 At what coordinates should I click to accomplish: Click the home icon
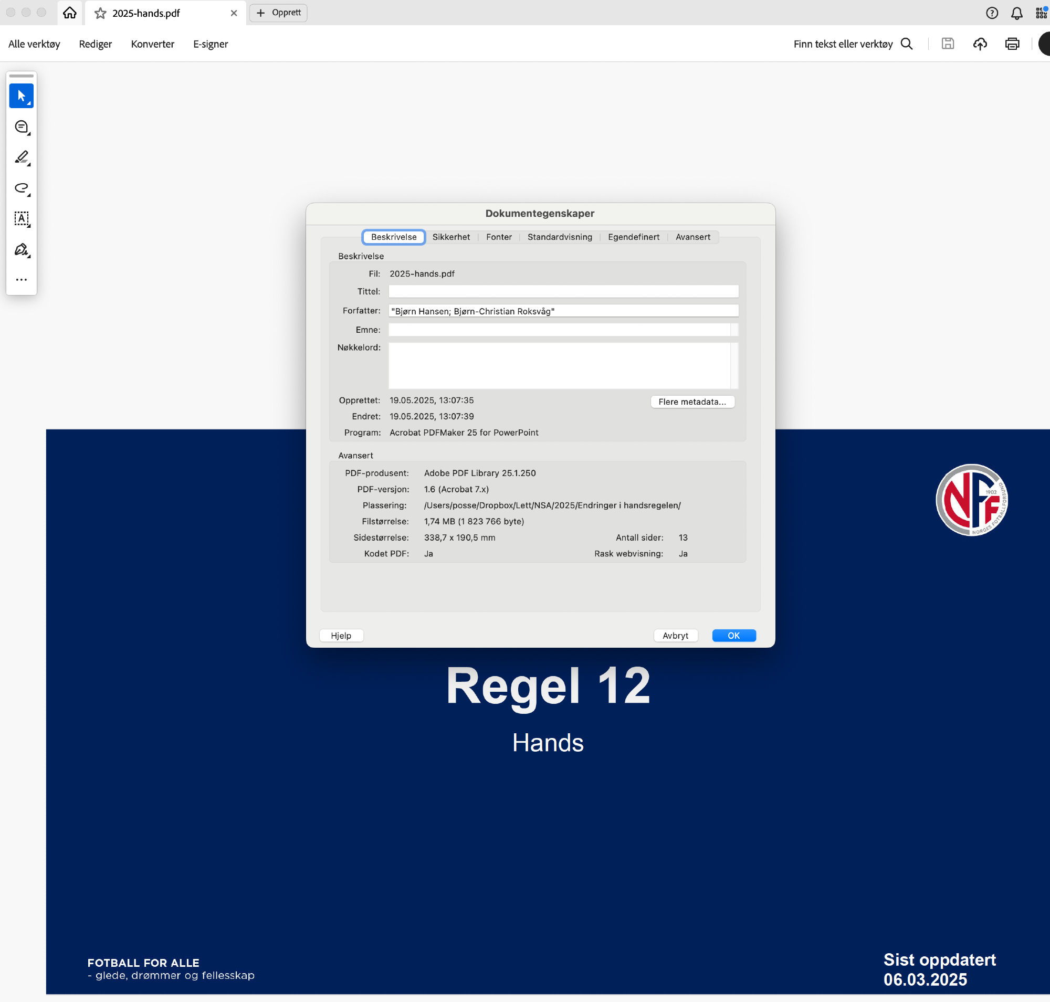point(69,13)
